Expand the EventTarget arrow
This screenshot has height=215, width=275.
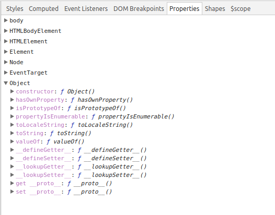6,73
